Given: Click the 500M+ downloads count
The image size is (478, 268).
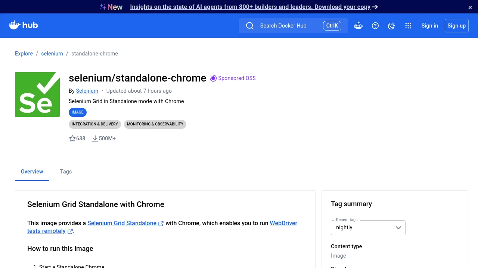Looking at the screenshot, I should (107, 138).
